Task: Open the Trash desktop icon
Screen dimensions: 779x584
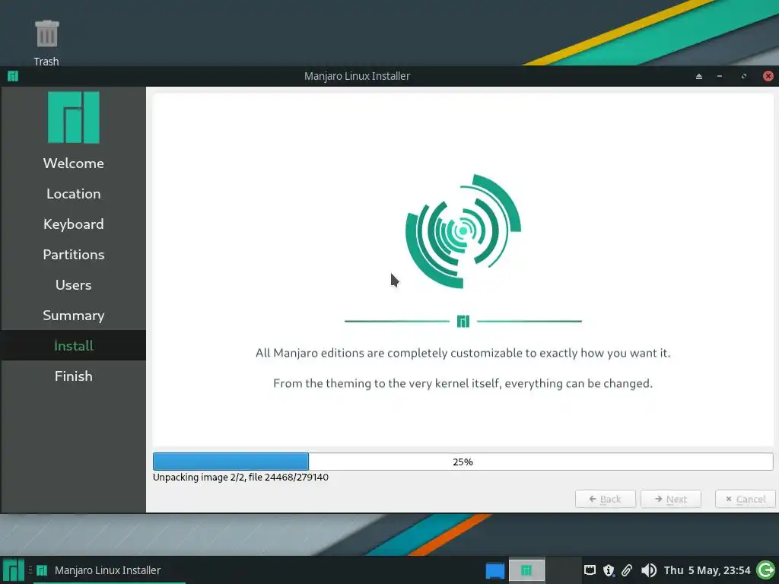Action: pyautogui.click(x=46, y=43)
